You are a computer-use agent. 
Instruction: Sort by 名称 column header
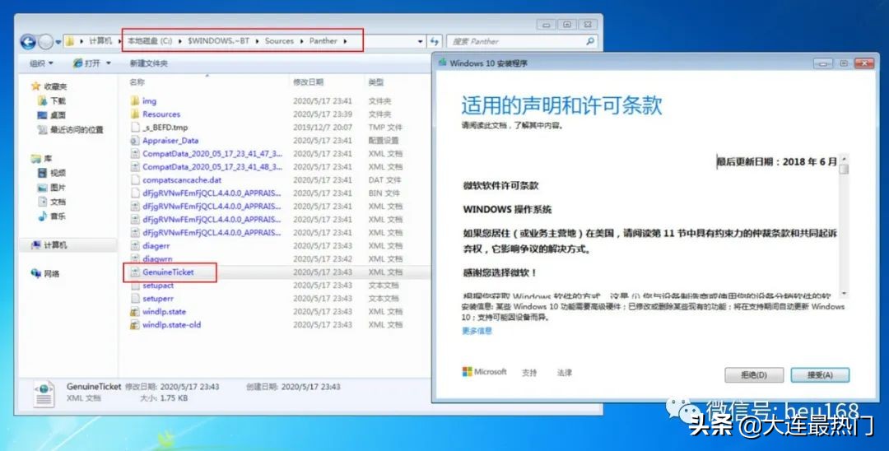137,82
